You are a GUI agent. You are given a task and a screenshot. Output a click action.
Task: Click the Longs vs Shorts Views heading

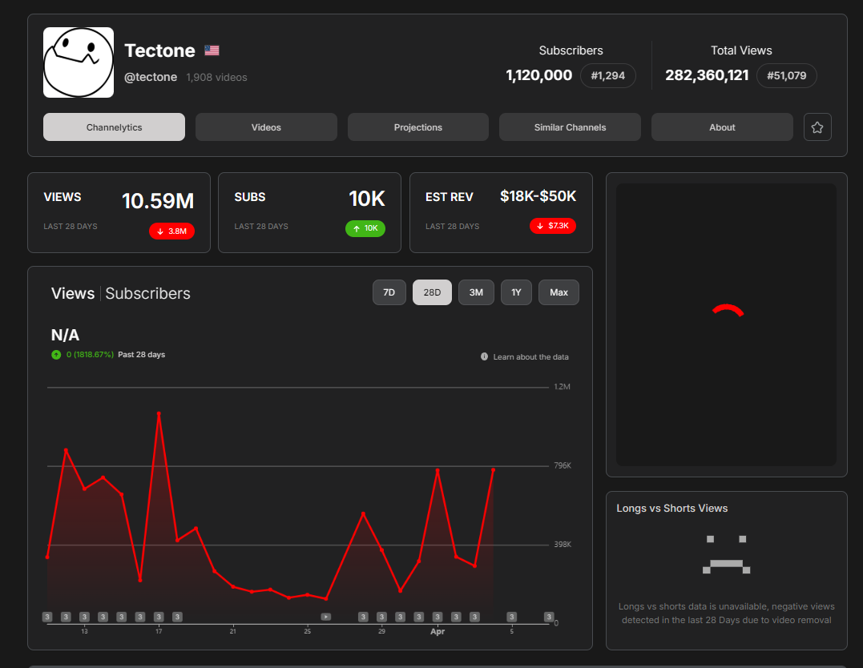click(x=672, y=509)
